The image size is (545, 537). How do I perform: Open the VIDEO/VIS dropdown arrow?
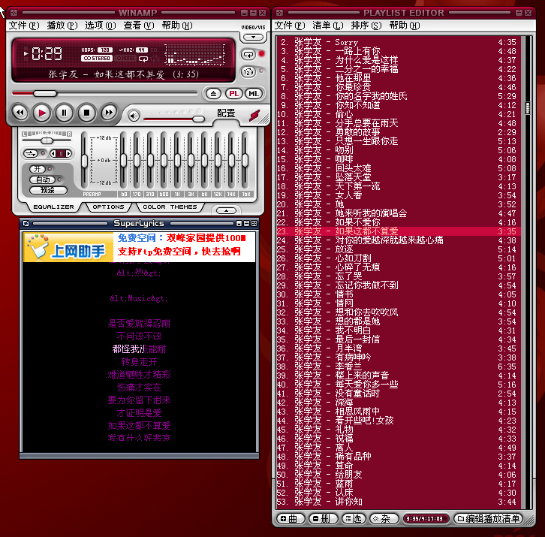coord(253,37)
